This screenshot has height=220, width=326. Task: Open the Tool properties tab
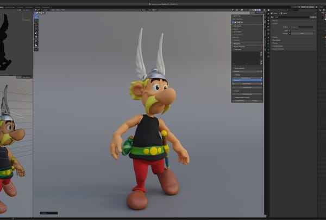268,14
